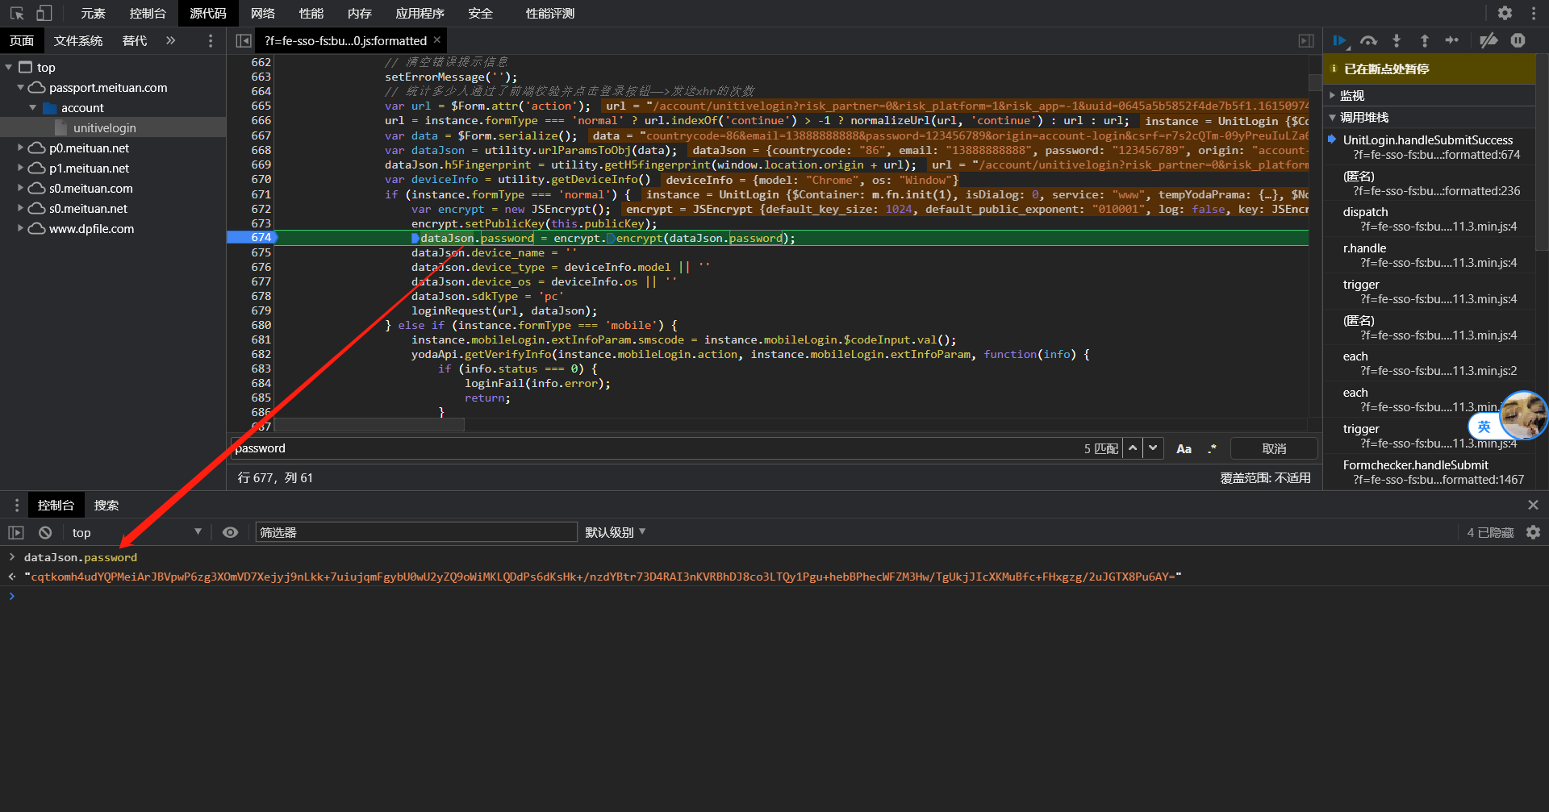The width and height of the screenshot is (1549, 812).
Task: Collapse the top frame tree node
Action: [x=9, y=67]
